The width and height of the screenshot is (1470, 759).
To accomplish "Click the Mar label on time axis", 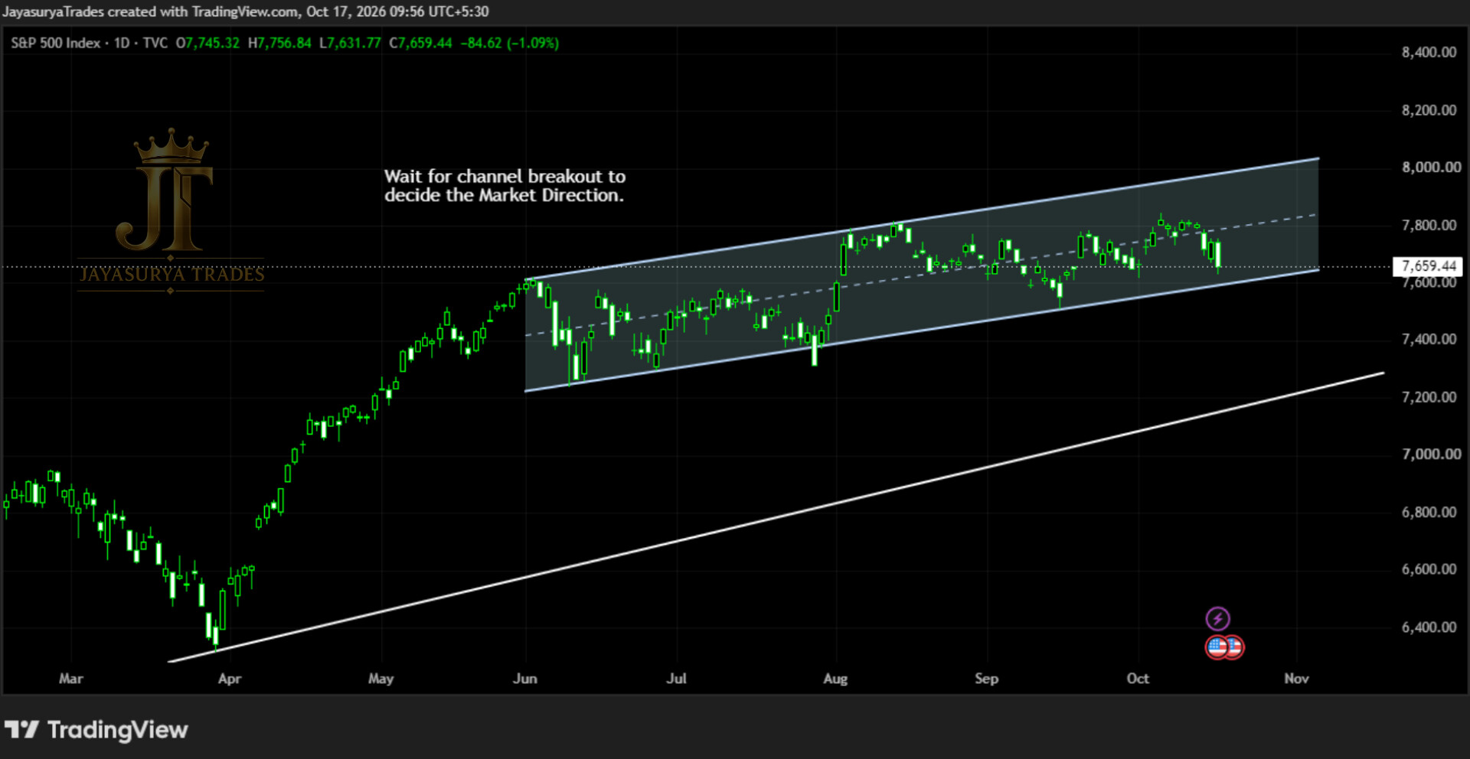I will coord(71,679).
